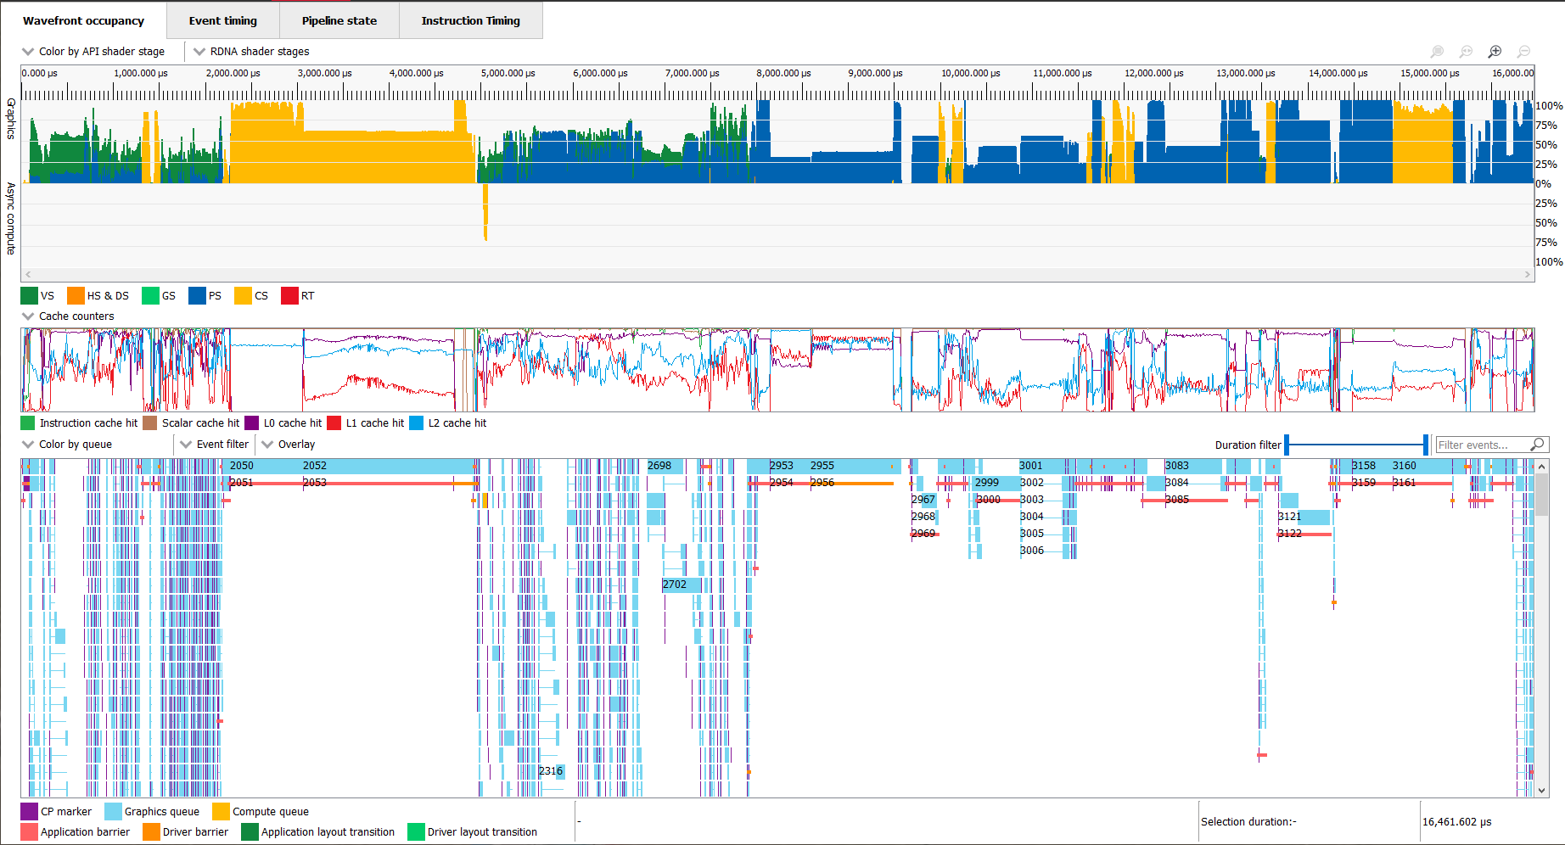Image resolution: width=1565 pixels, height=845 pixels.
Task: Open the Pipeline state tab
Action: point(339,21)
